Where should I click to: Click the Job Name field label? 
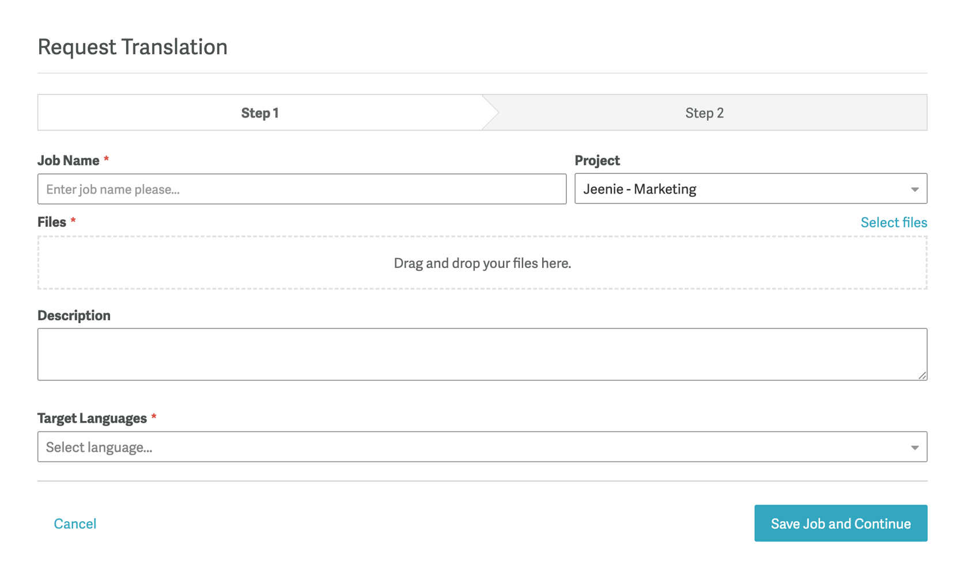pyautogui.click(x=69, y=161)
